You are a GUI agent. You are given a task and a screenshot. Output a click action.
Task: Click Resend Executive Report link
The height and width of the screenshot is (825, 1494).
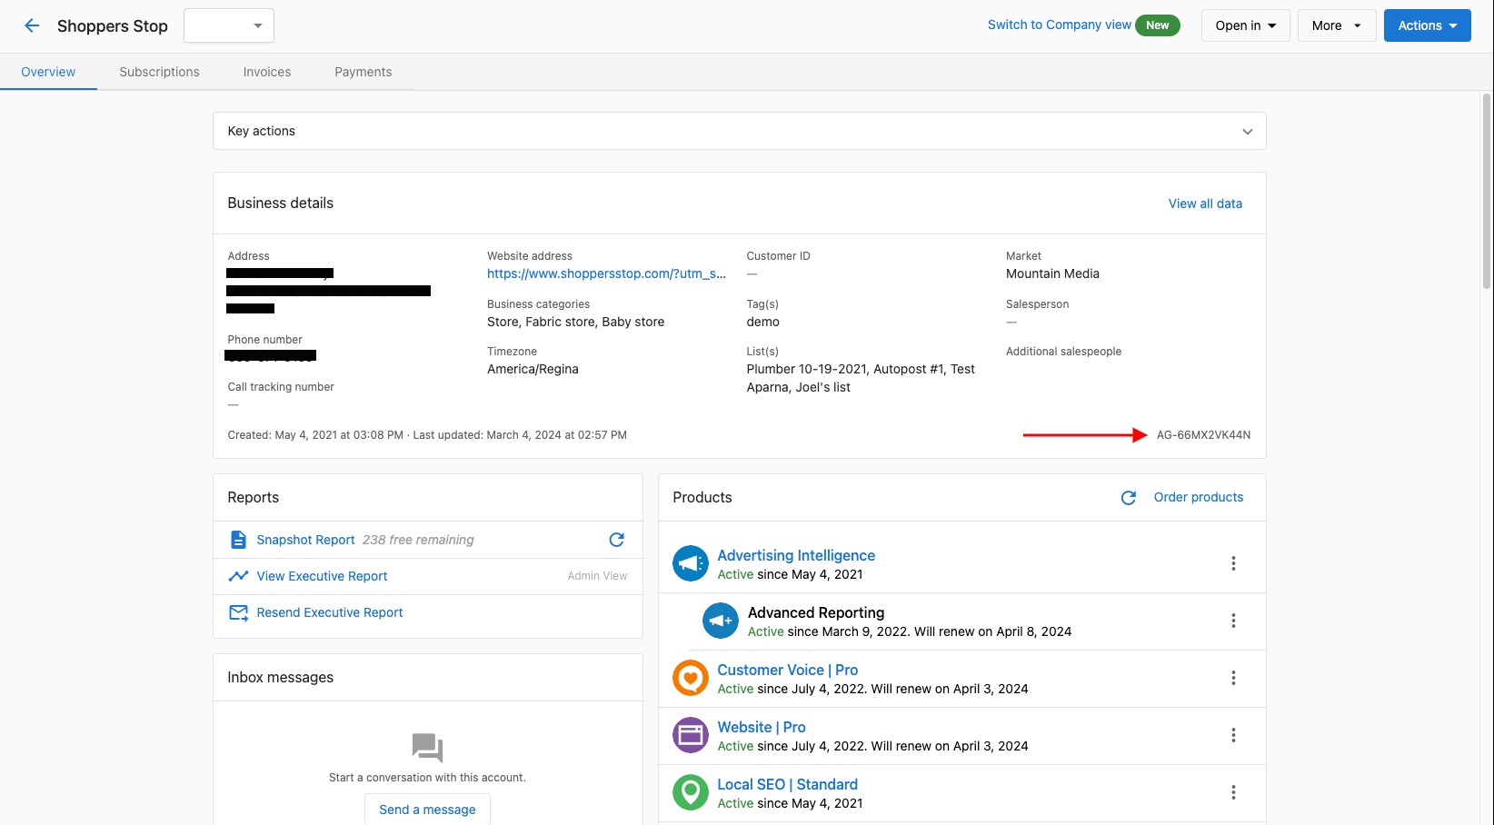coord(329,612)
